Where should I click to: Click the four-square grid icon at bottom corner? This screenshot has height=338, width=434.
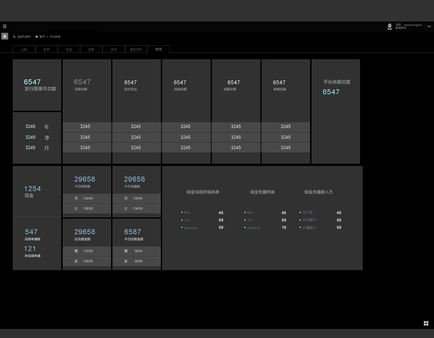(x=426, y=323)
